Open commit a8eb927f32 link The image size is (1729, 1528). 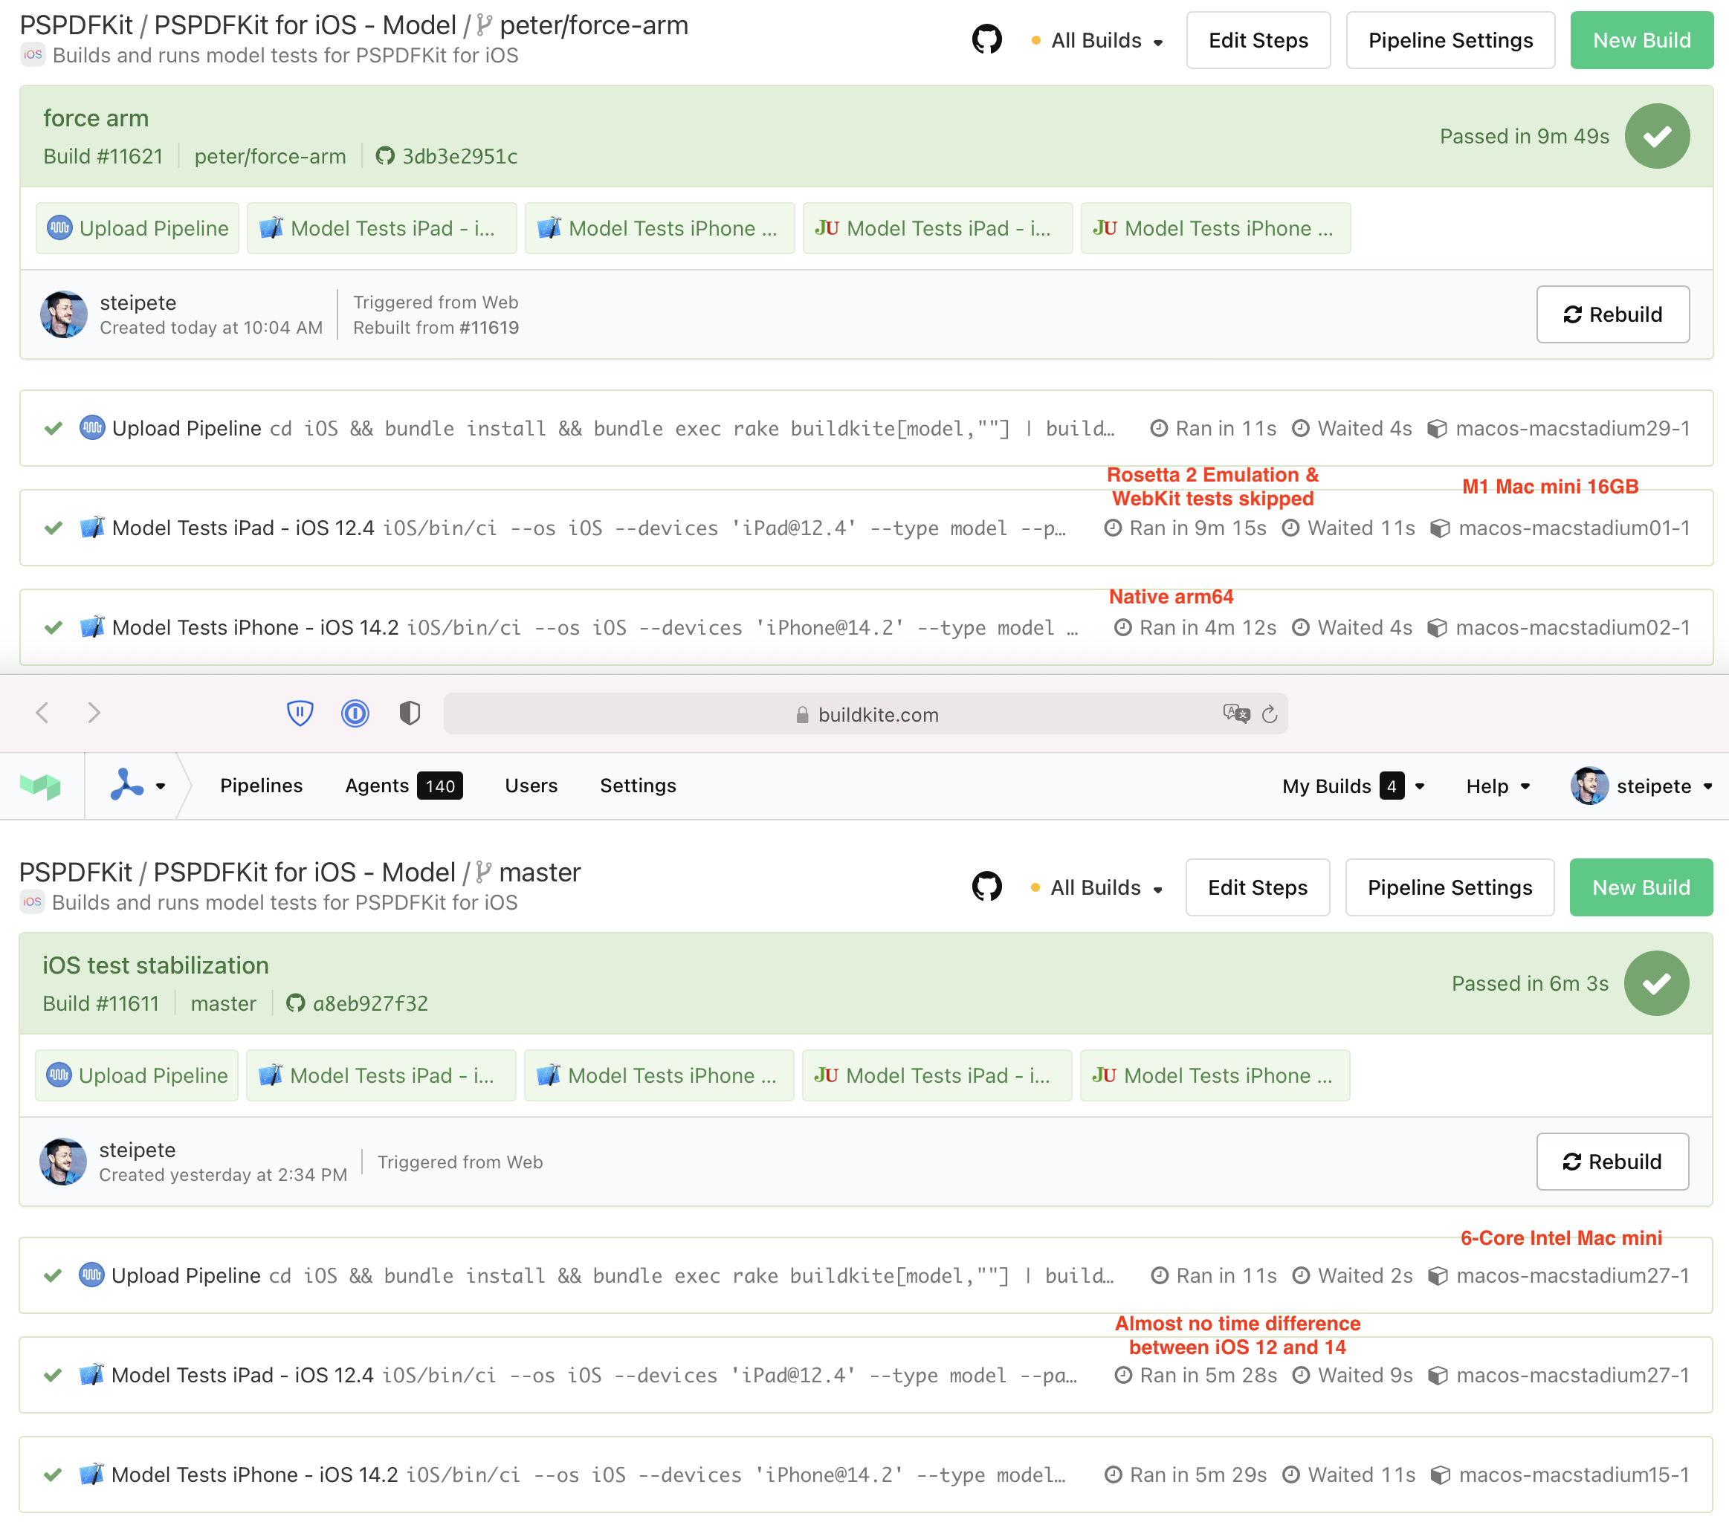coord(369,1003)
